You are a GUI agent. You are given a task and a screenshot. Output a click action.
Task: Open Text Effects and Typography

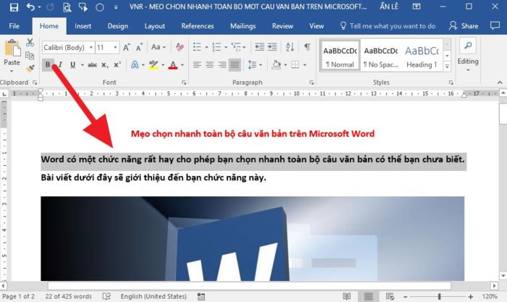click(x=135, y=64)
